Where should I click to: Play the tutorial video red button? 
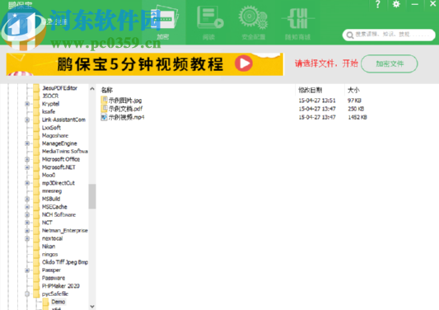pyautogui.click(x=244, y=63)
